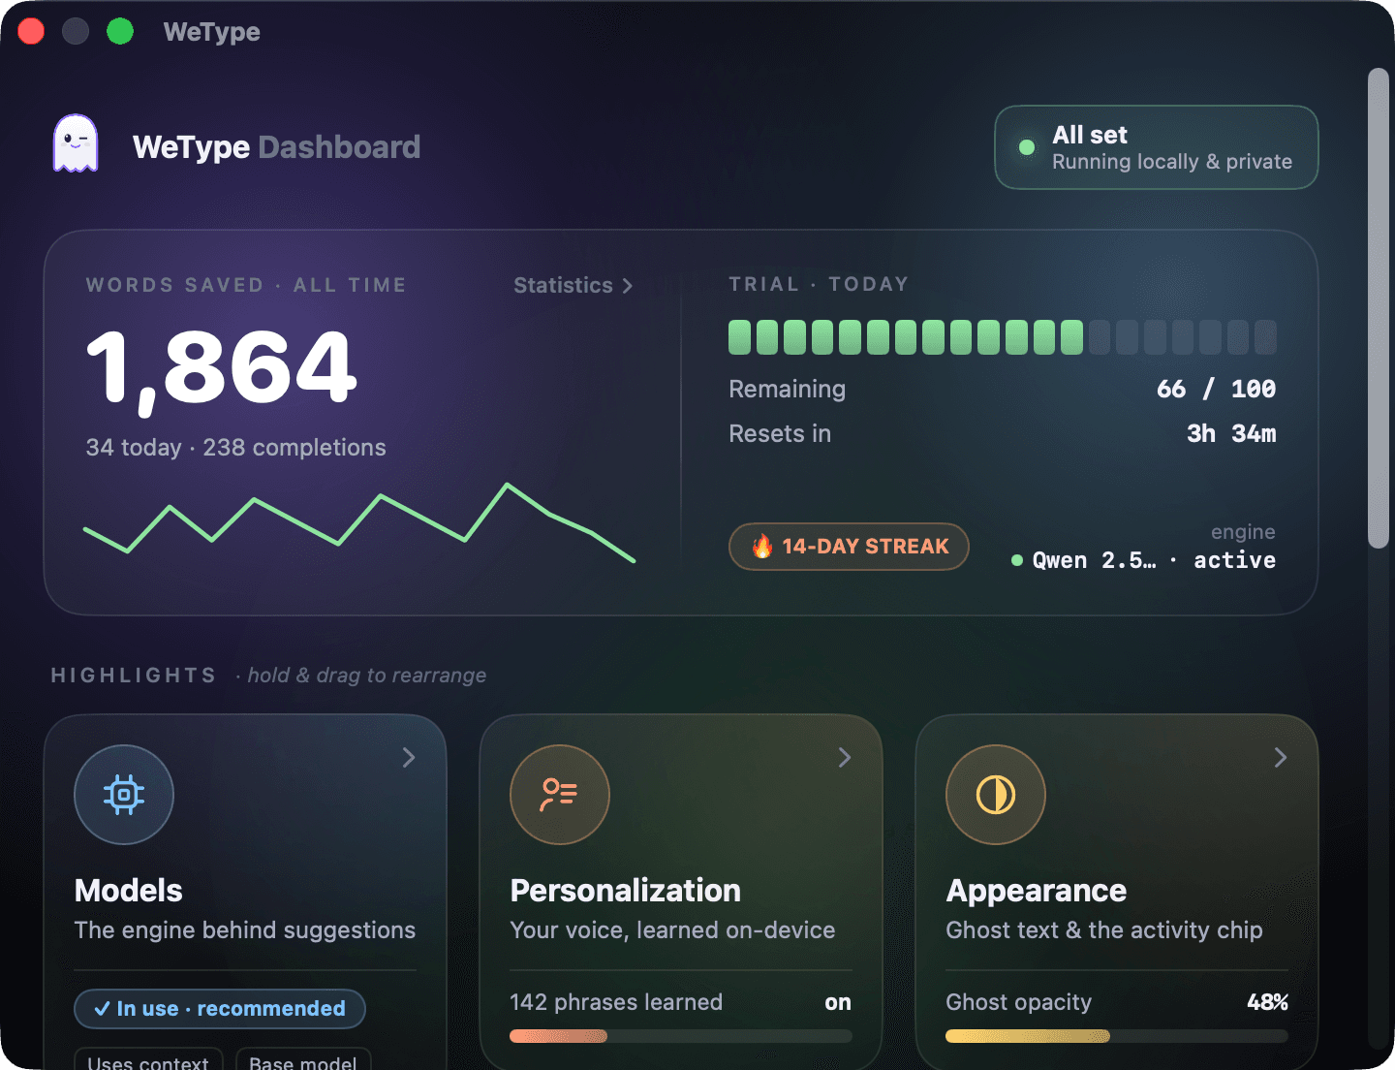
Task: Click the Running locally & private text
Action: coord(1172,162)
